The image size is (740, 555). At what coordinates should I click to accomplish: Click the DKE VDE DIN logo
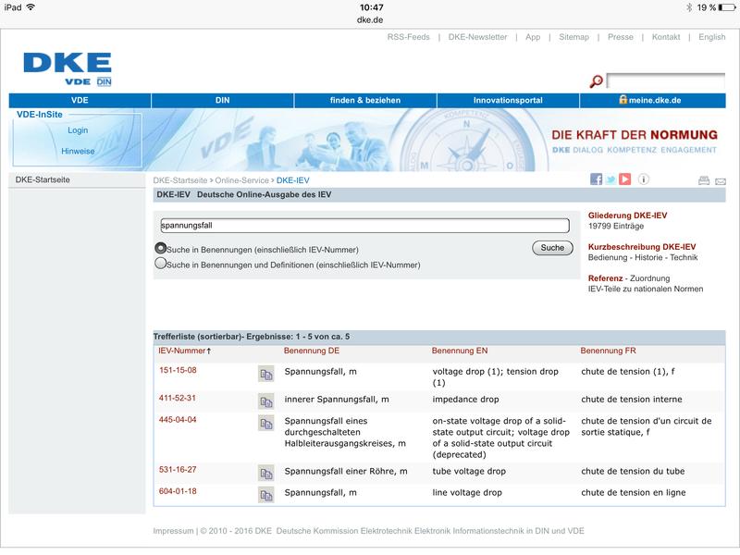(68, 68)
